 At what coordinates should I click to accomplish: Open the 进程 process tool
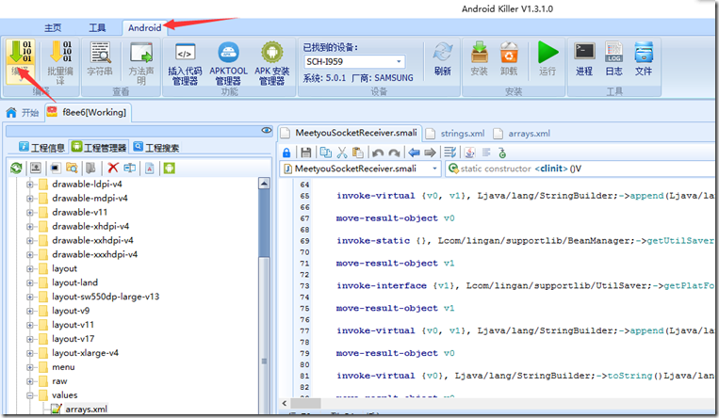[x=584, y=58]
